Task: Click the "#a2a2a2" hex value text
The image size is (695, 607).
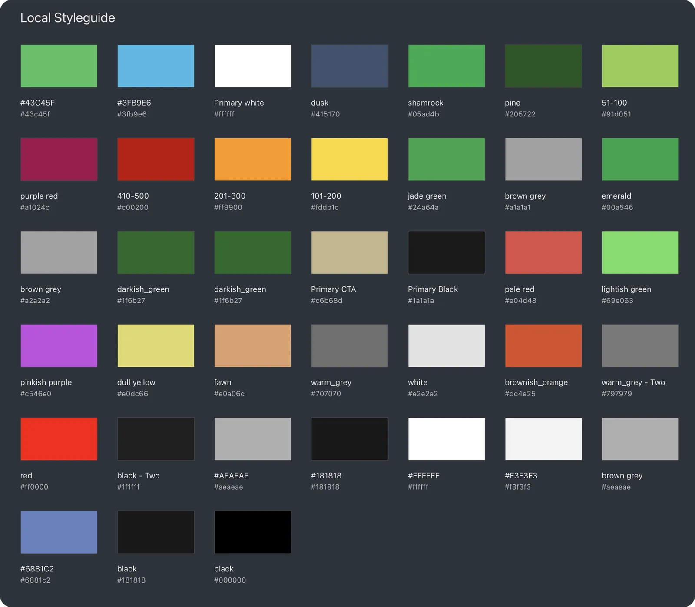Action: 35,300
